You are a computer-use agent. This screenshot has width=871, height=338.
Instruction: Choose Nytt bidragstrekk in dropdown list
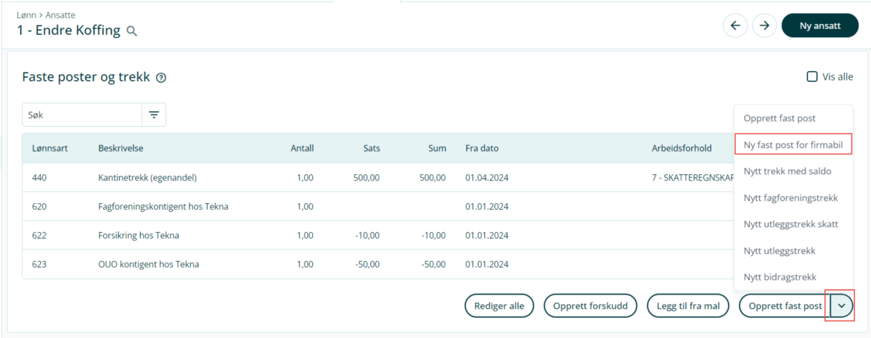[x=780, y=277]
